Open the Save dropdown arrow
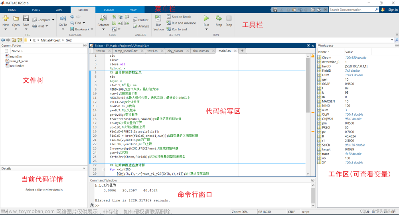The height and width of the screenshot is (215, 399). click(x=26, y=29)
